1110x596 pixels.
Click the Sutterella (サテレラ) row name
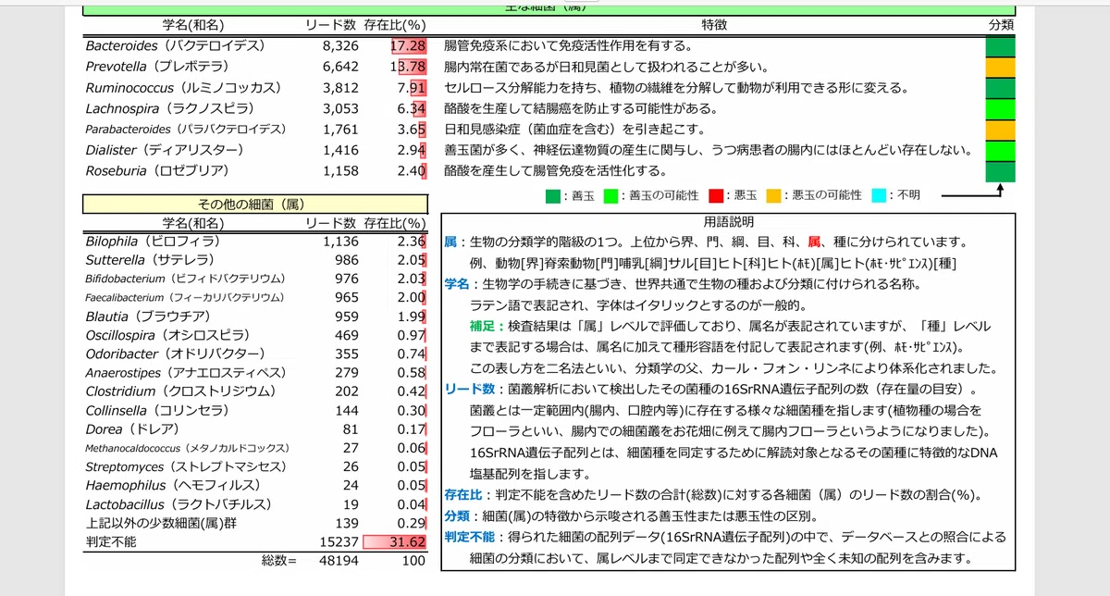coord(150,260)
